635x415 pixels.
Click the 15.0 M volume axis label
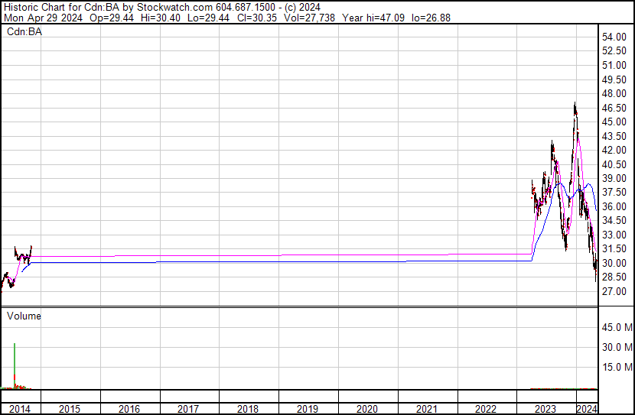click(616, 368)
